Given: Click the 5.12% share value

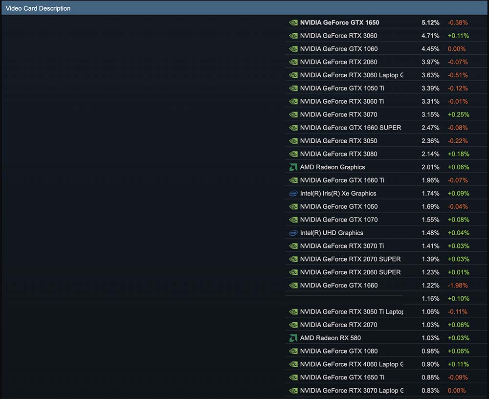Looking at the screenshot, I should click(x=430, y=22).
